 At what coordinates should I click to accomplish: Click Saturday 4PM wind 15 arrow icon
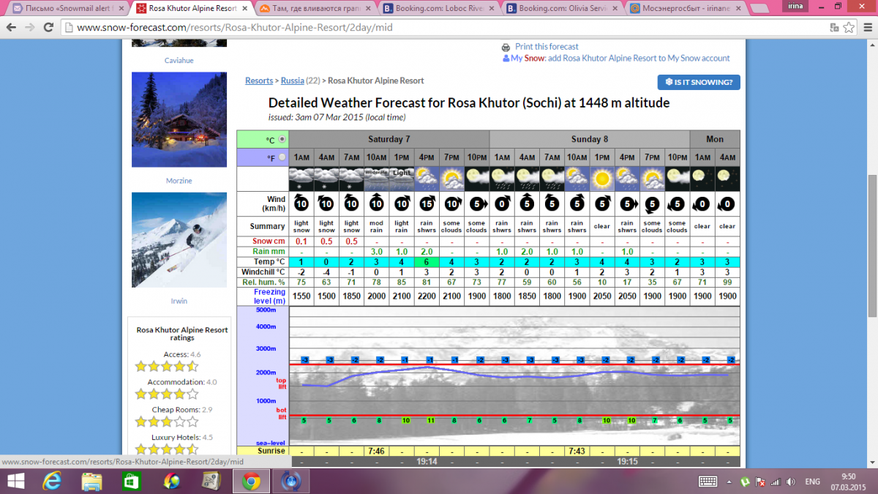[x=427, y=203]
